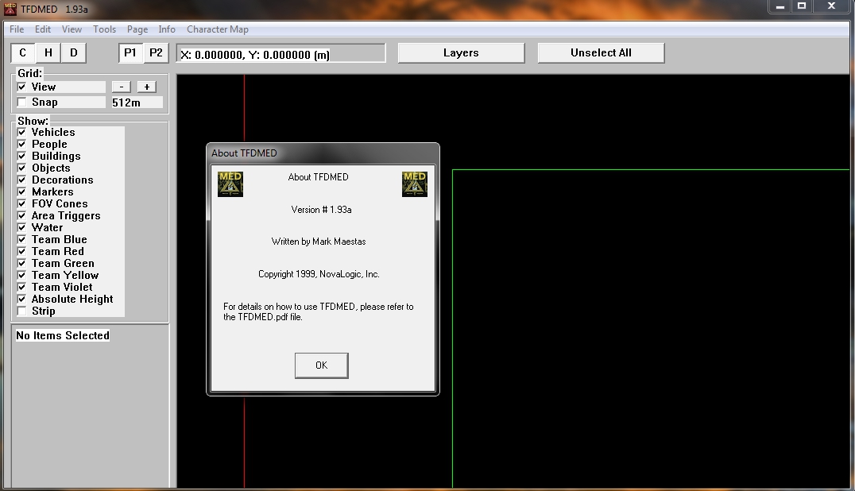The image size is (855, 491).
Task: Click the Written by Mark Maestas text
Action: (x=319, y=242)
